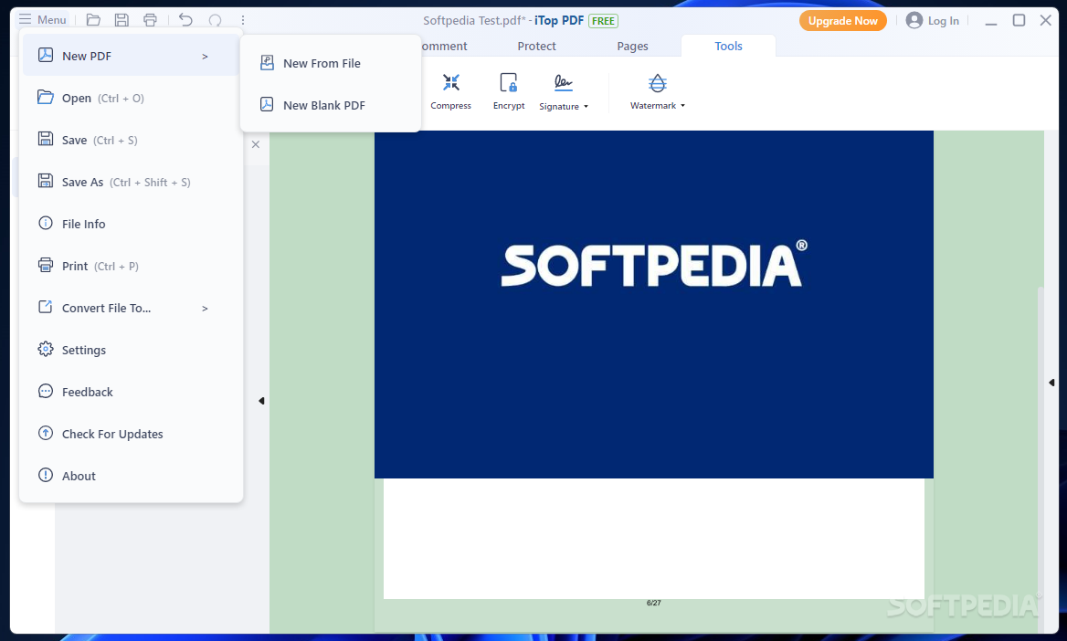This screenshot has height=641, width=1067.
Task: Click the 6/27 page number text
Action: [654, 603]
